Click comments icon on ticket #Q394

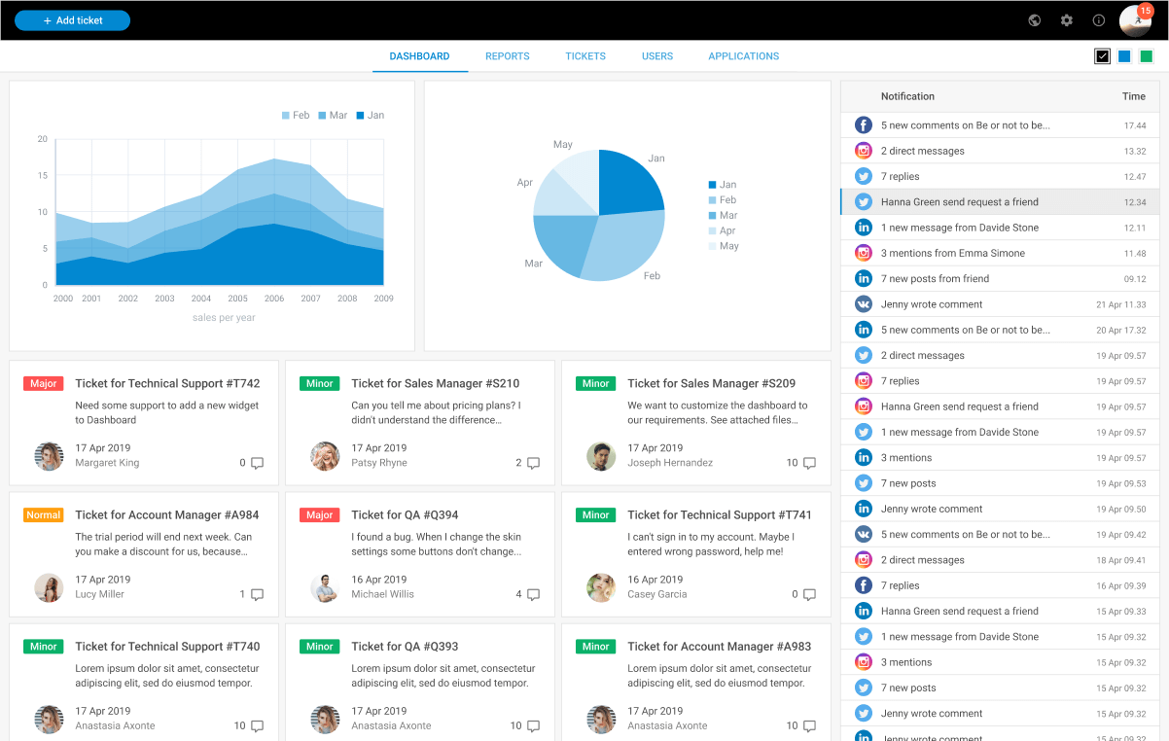tap(533, 594)
